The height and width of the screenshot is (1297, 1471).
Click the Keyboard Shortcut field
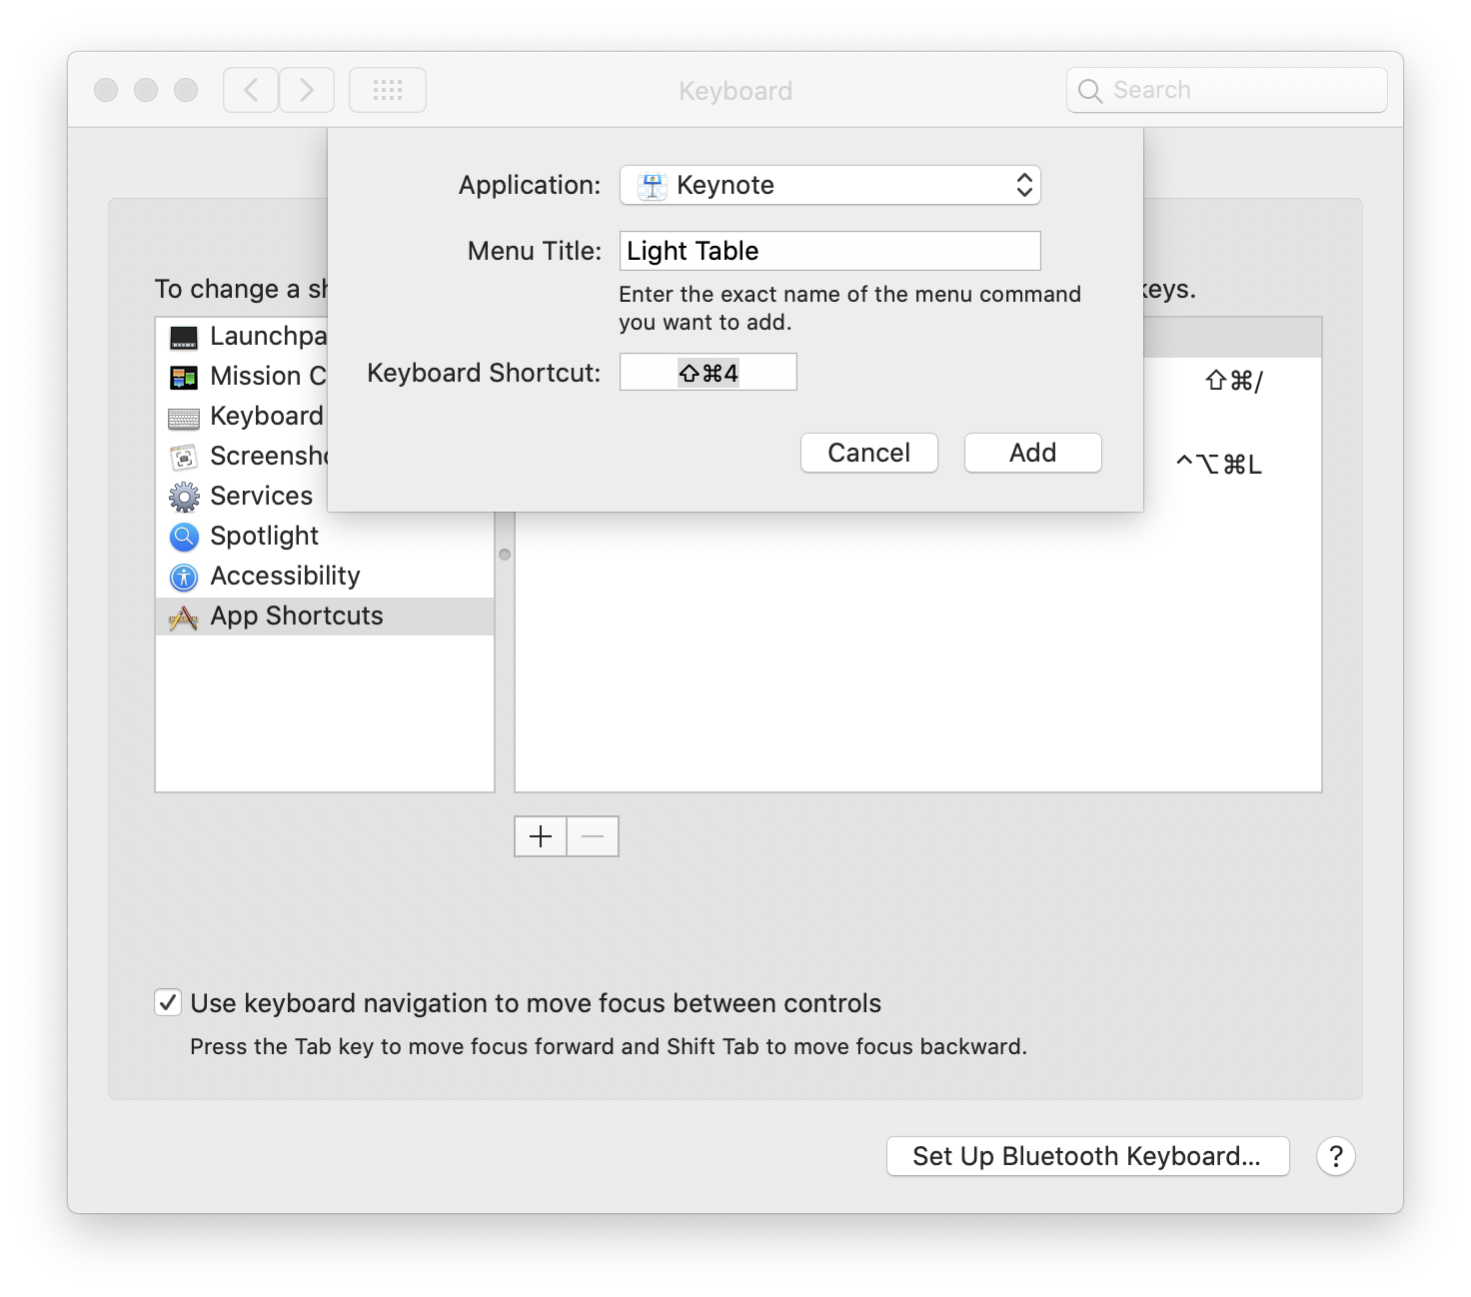coord(709,372)
